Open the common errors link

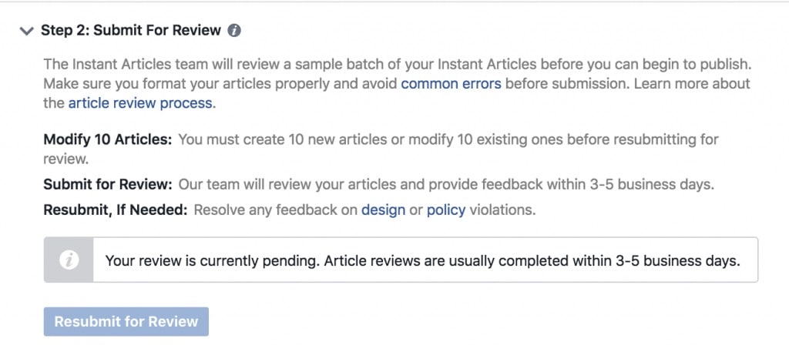click(451, 83)
